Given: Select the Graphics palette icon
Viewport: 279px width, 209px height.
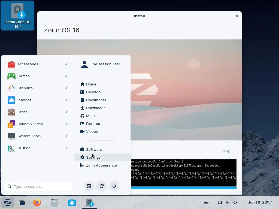Looking at the screenshot, I should coord(11,88).
